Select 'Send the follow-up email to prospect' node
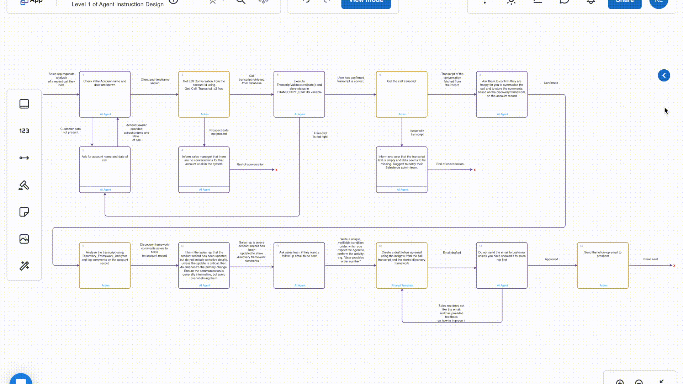The width and height of the screenshot is (683, 384). [603, 265]
